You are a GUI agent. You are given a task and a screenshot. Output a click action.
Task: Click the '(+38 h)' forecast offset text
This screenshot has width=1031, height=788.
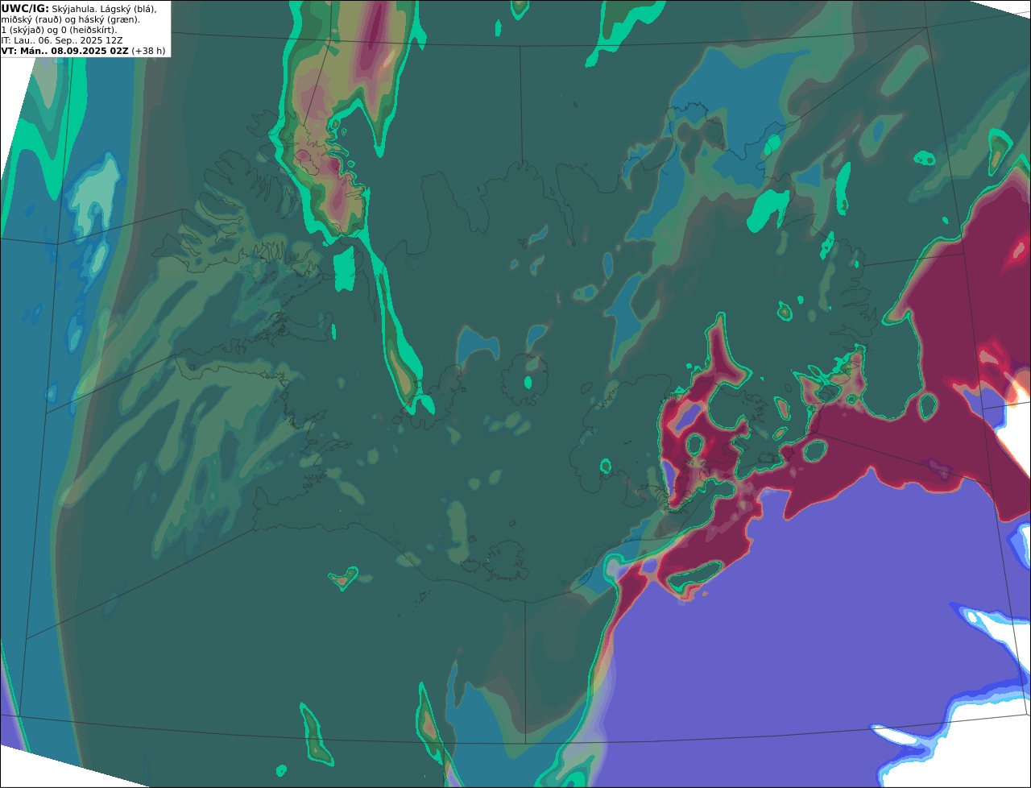coord(149,51)
